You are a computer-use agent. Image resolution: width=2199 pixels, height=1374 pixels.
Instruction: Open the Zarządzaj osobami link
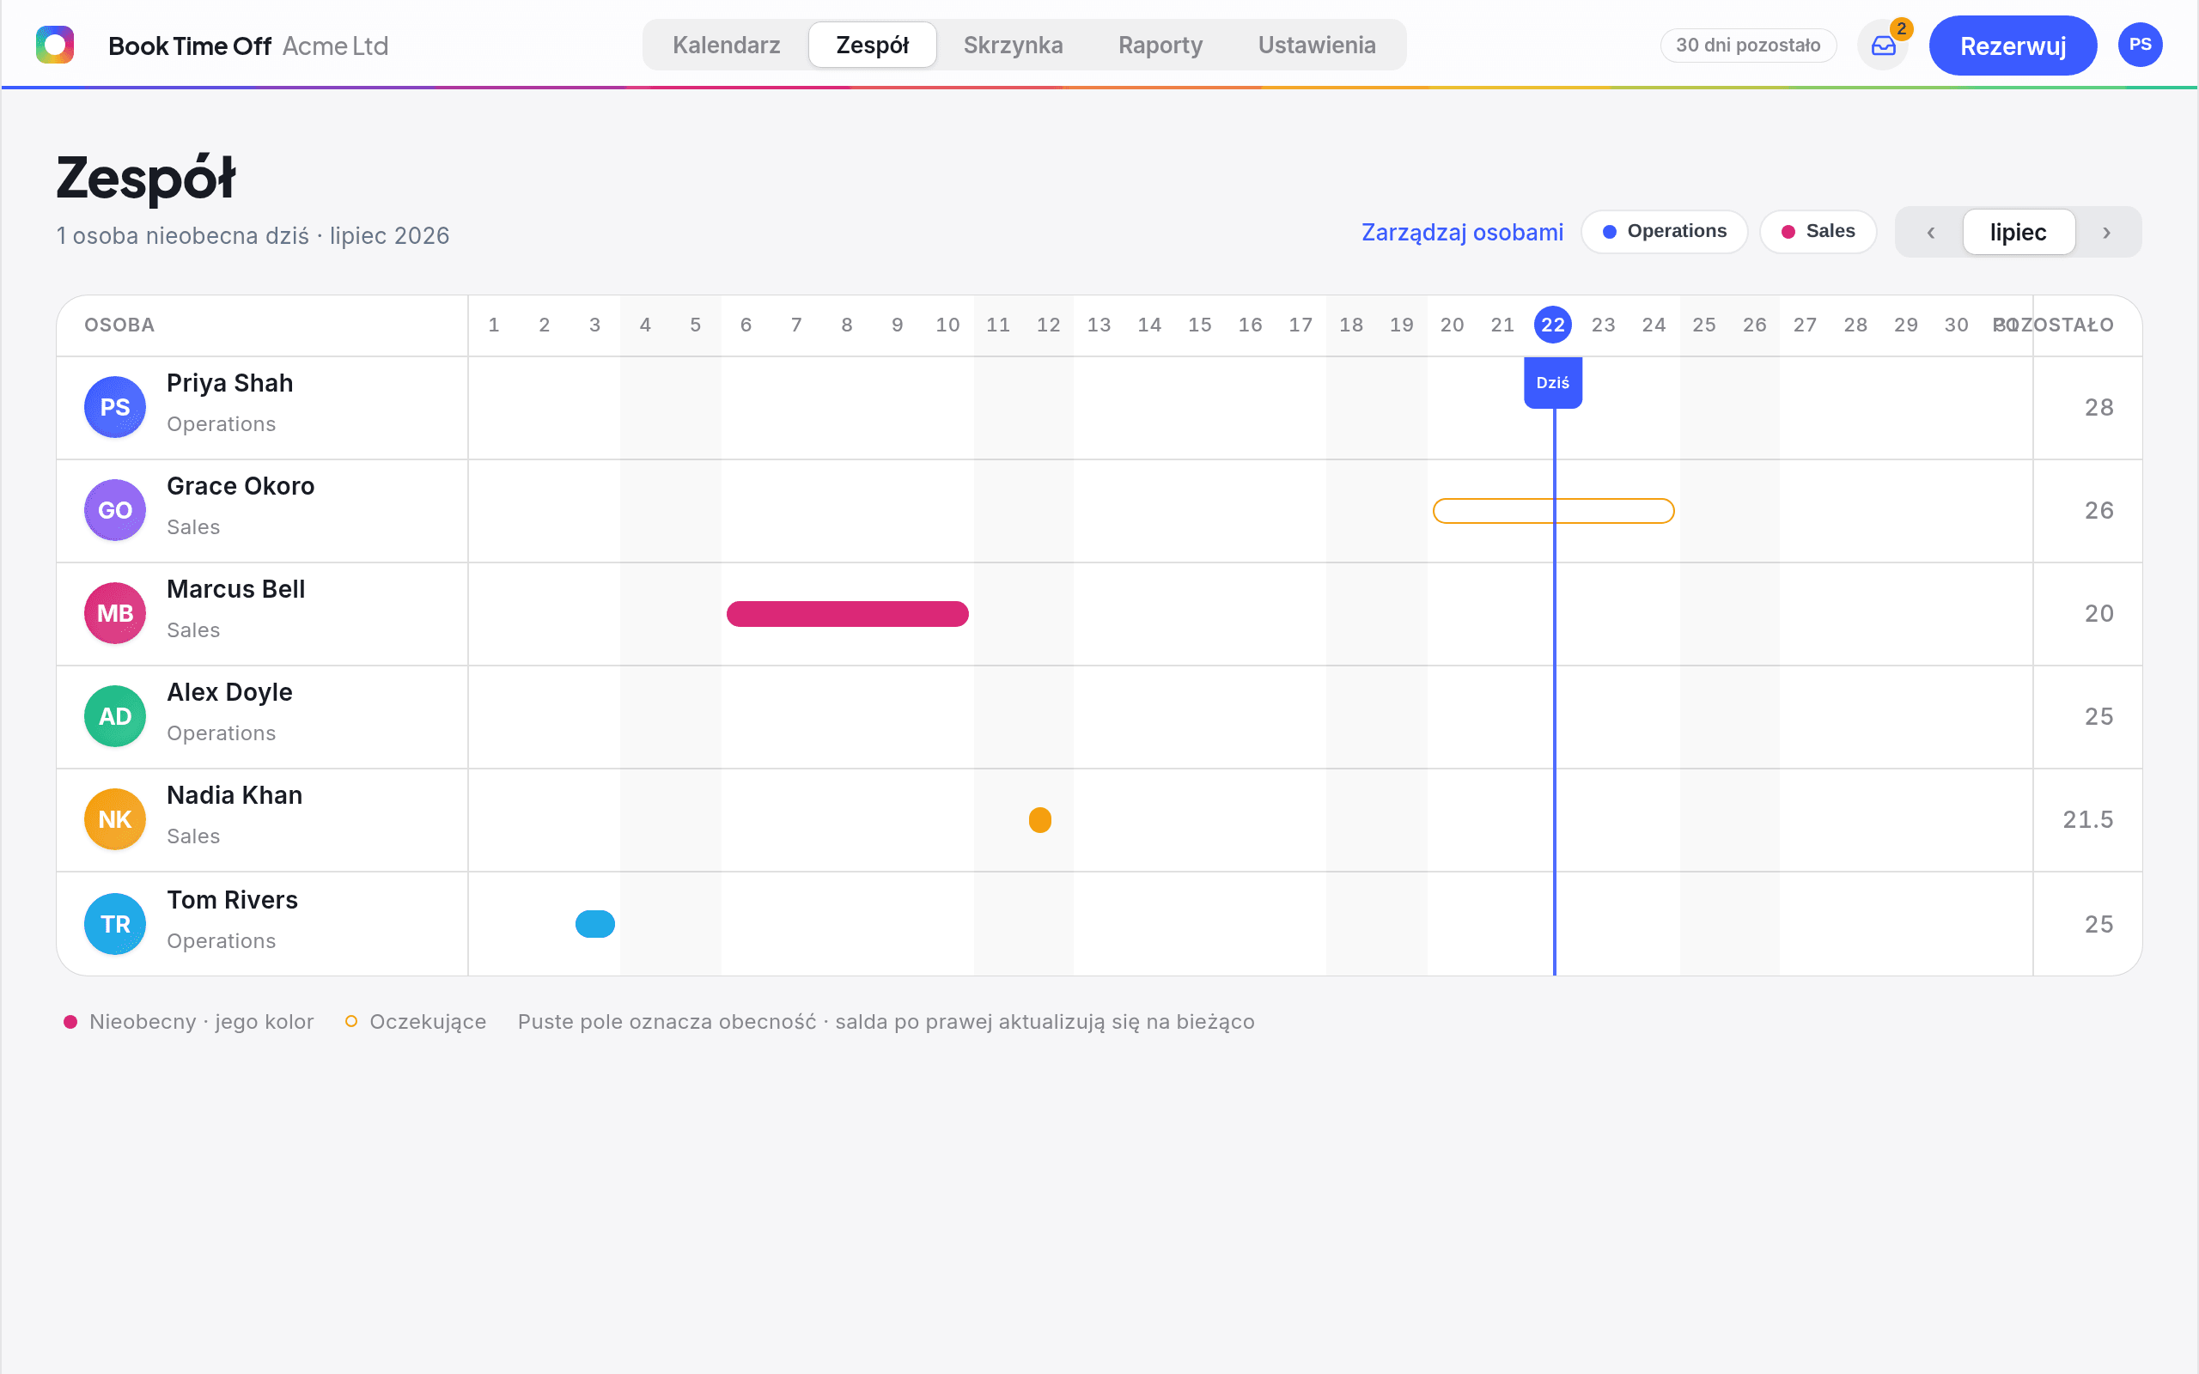1462,233
